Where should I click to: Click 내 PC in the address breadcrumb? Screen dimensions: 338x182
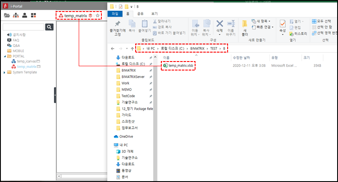pyautogui.click(x=151, y=48)
